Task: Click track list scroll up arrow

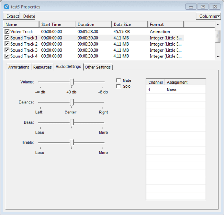Action: pos(218,24)
